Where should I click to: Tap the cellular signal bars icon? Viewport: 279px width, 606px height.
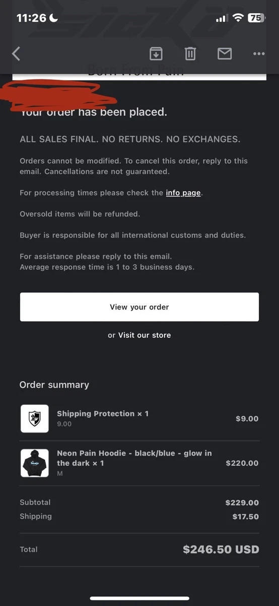tap(222, 18)
